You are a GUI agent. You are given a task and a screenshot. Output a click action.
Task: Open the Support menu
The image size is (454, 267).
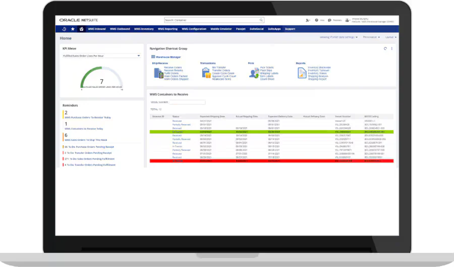tap(290, 29)
